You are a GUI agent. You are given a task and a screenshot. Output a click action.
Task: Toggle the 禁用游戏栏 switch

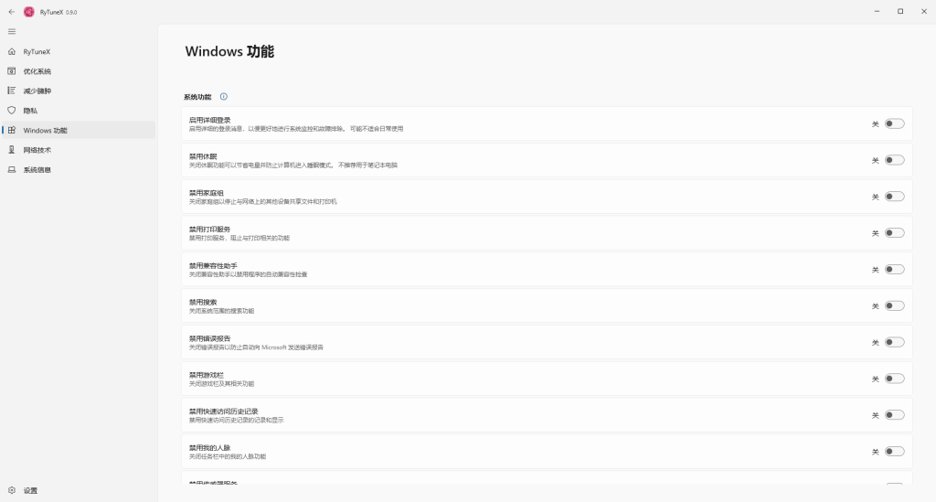pos(894,379)
